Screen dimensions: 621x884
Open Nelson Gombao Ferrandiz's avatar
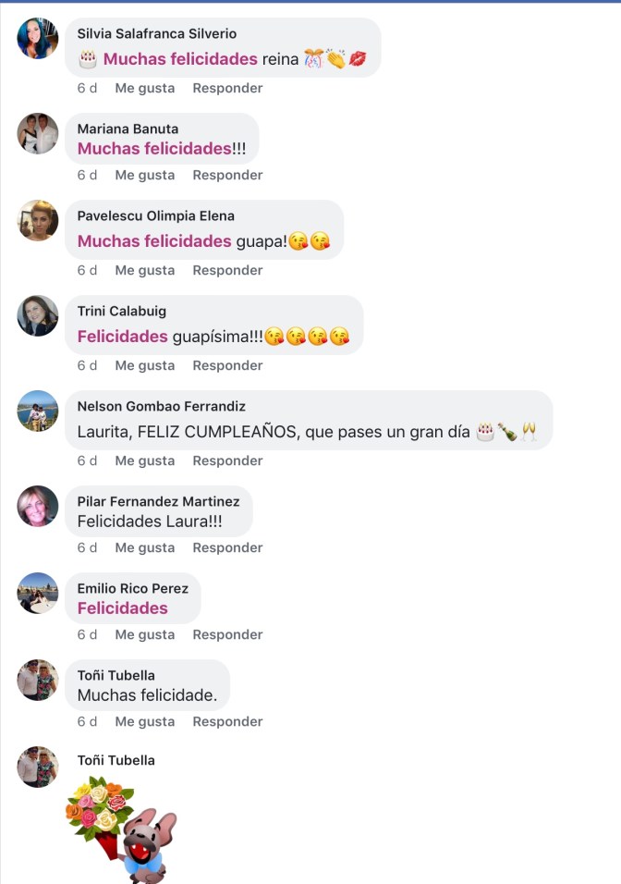[x=38, y=411]
